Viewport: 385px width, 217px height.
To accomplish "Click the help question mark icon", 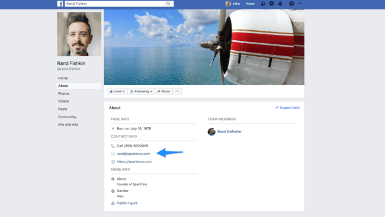I will pos(291,4).
